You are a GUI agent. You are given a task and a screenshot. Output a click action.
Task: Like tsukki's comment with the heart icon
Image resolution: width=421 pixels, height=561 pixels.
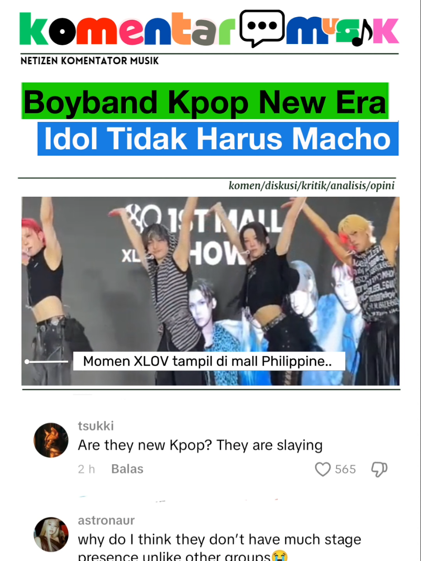(323, 469)
